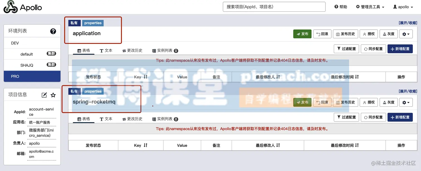Switch to 表格 tab in application namespace
This screenshot has height=171, width=421.
coord(84,50)
